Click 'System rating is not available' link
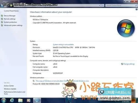Viewport: 138px width, 103px height. 63,44
